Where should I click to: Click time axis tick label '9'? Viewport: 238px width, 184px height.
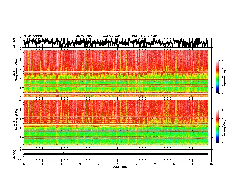[x=192, y=164]
